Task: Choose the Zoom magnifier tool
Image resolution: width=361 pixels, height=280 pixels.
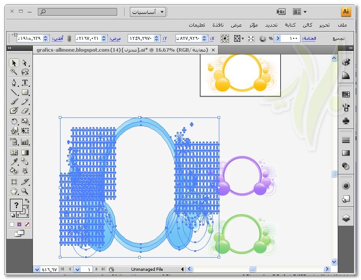Action: coord(25,191)
